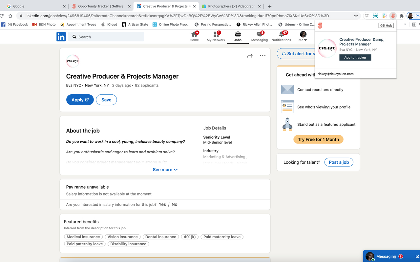Click the Eva NYC company logo

tap(73, 61)
